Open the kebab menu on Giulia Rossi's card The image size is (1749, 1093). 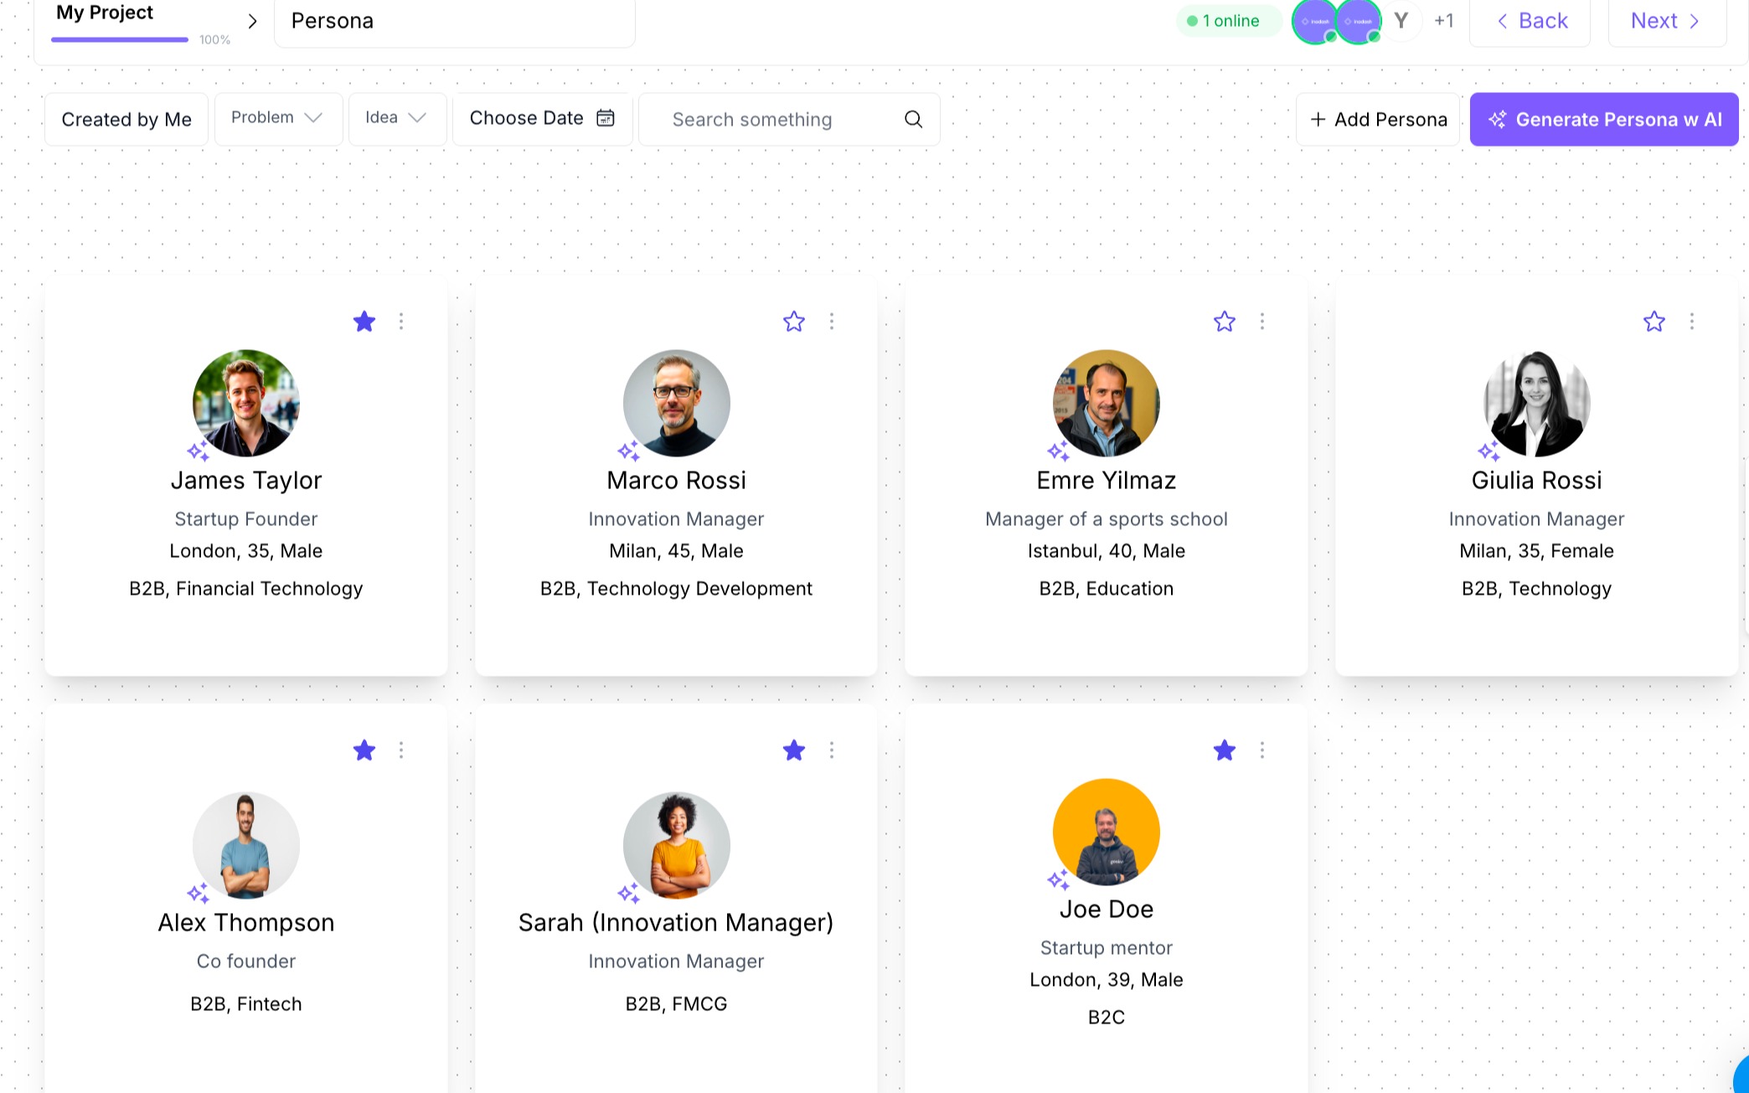point(1692,322)
